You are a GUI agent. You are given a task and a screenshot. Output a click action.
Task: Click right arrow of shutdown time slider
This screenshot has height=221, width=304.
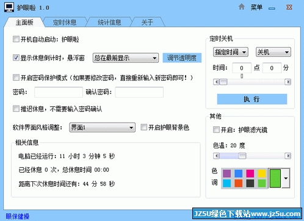point(288,82)
